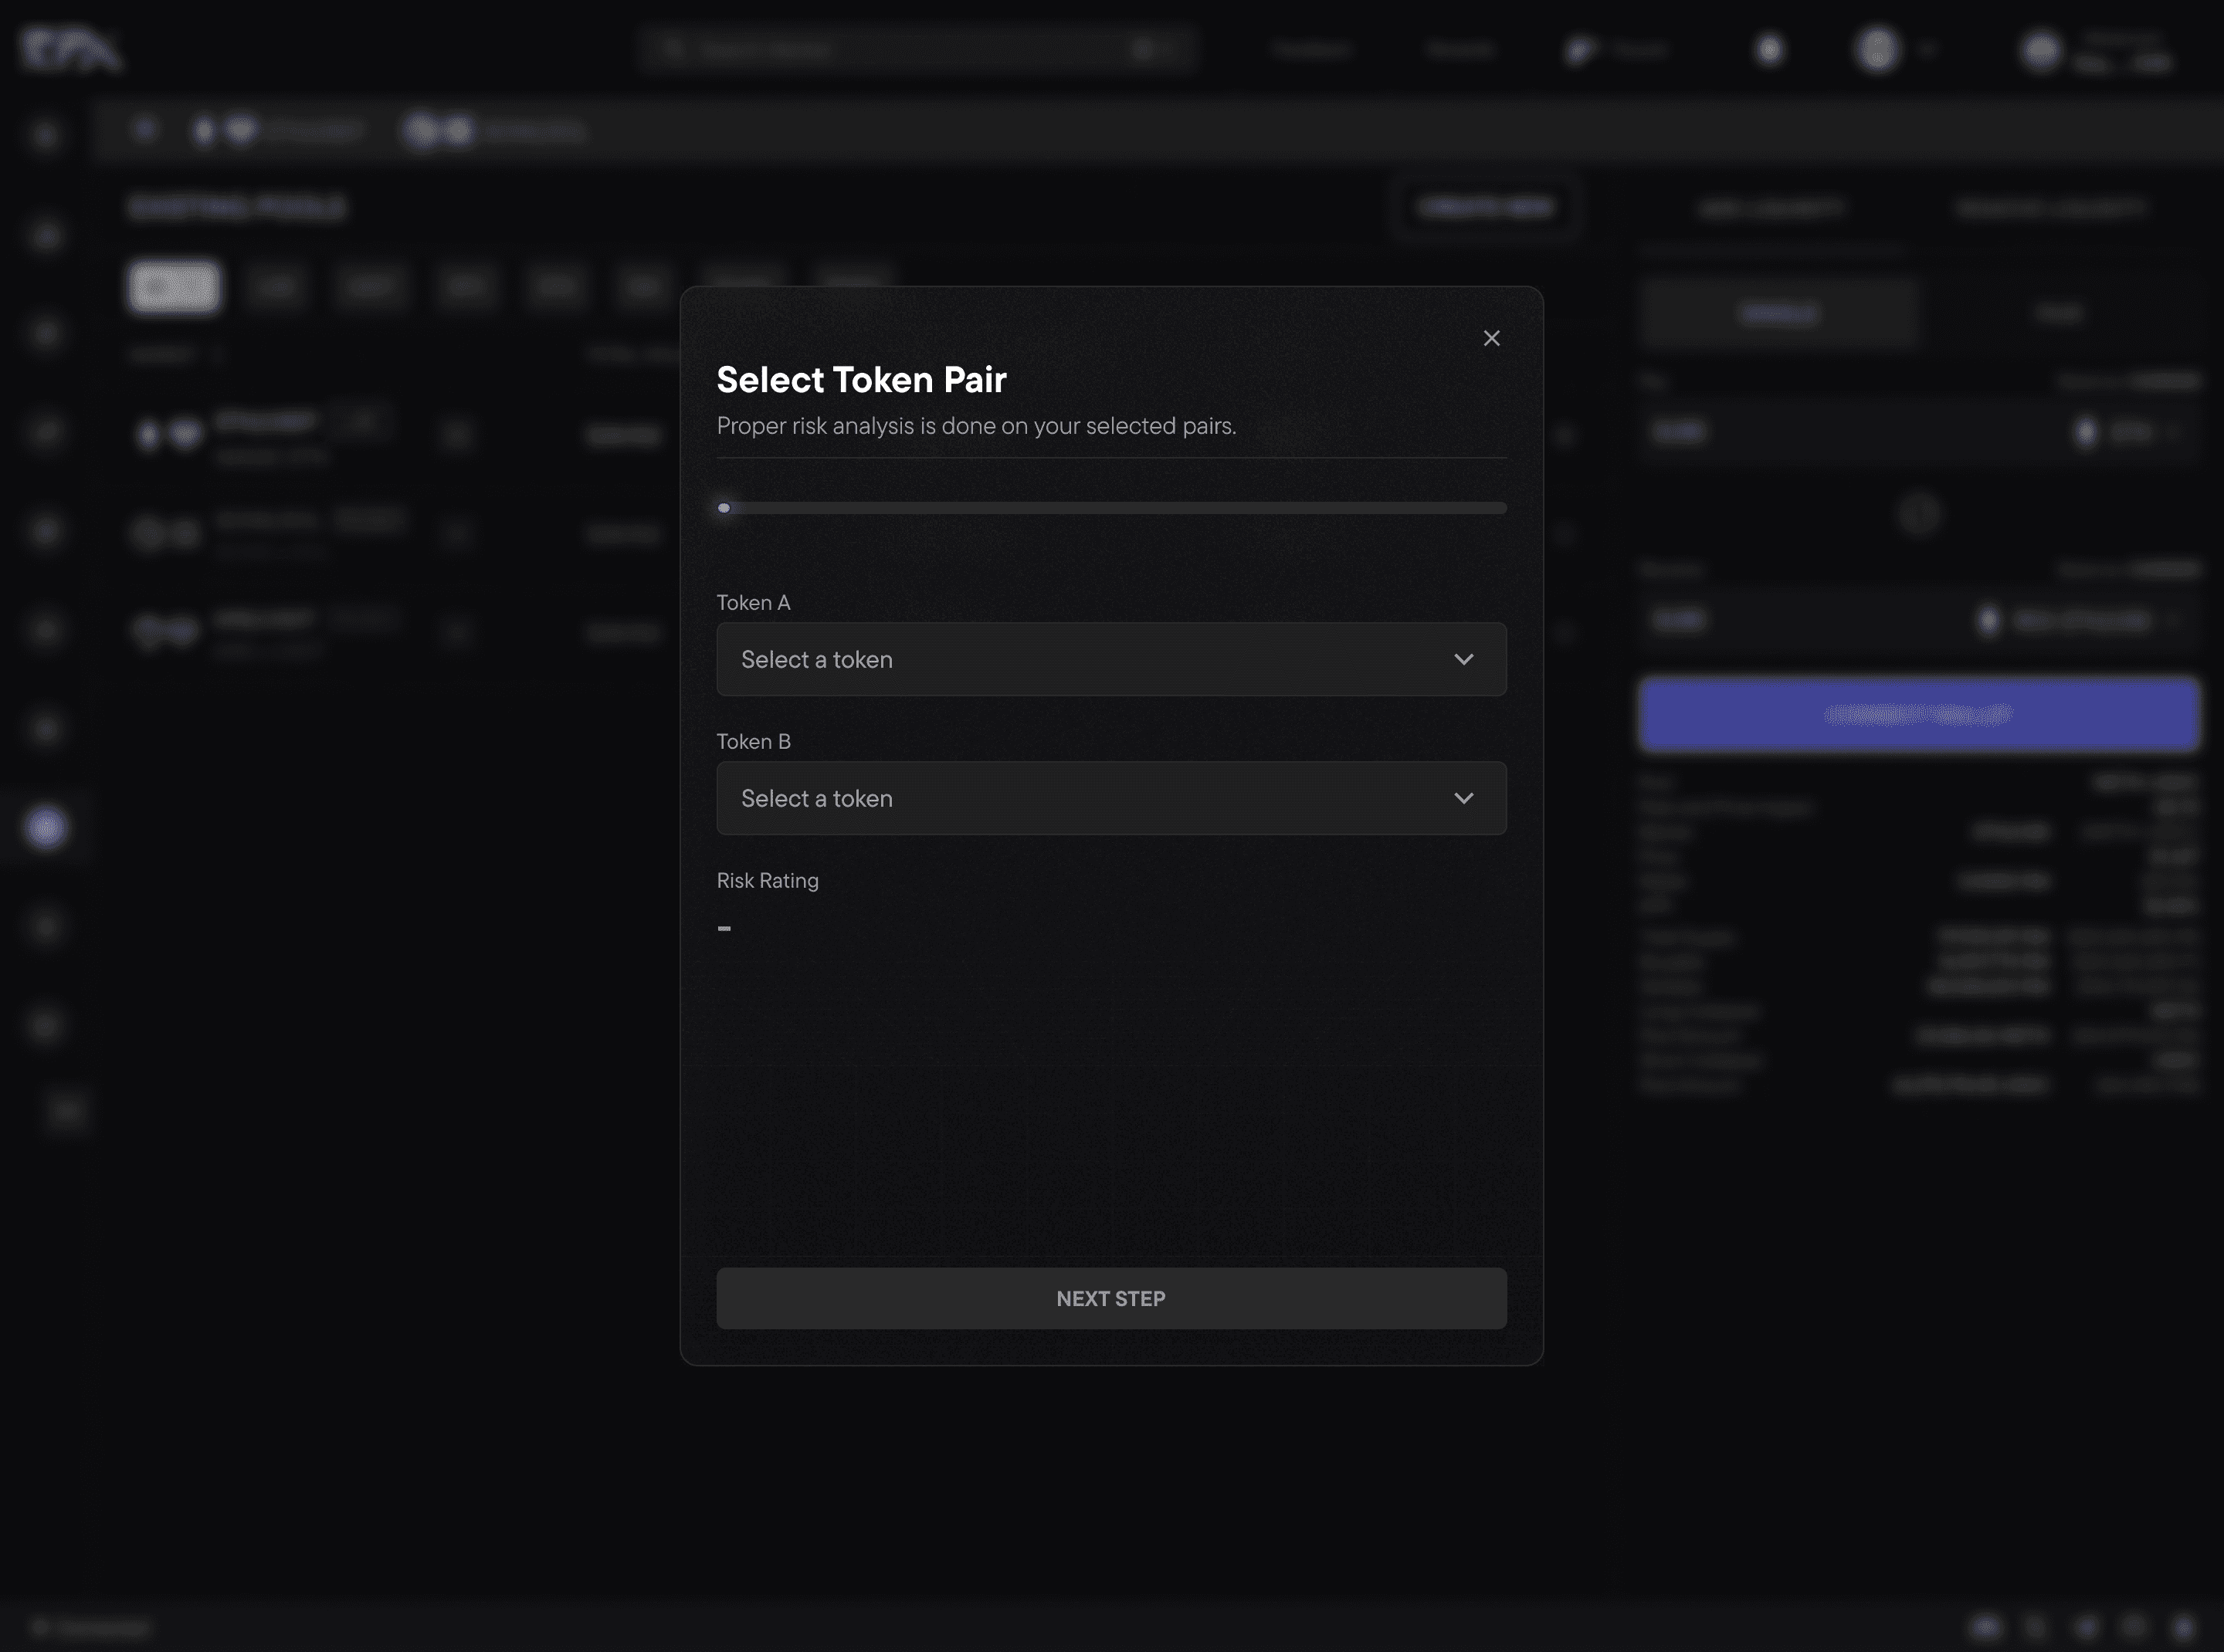Click the user avatar in top-right header
This screenshot has width=2224, height=1652.
tap(2041, 49)
